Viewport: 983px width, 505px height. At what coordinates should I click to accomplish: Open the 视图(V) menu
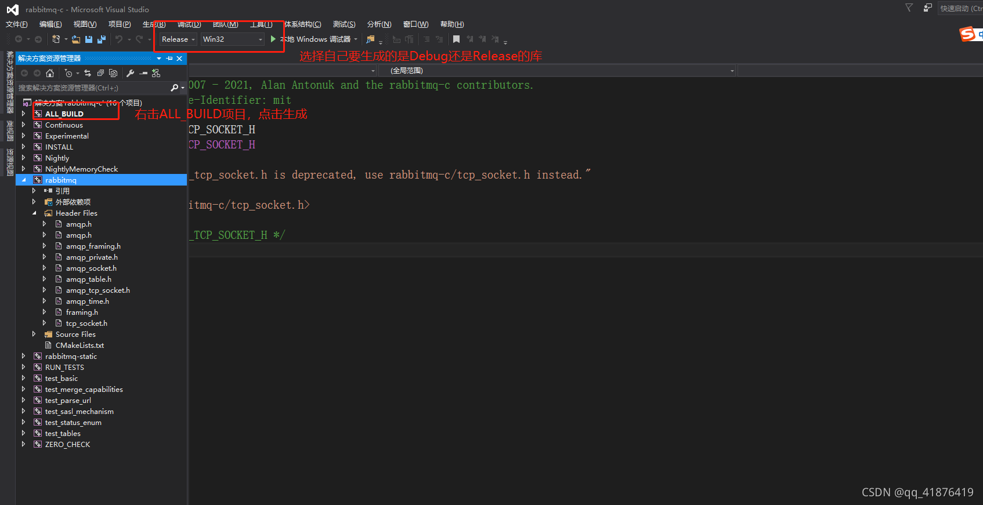pyautogui.click(x=85, y=24)
